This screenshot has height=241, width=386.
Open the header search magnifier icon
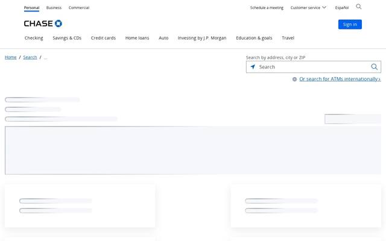pos(359,7)
